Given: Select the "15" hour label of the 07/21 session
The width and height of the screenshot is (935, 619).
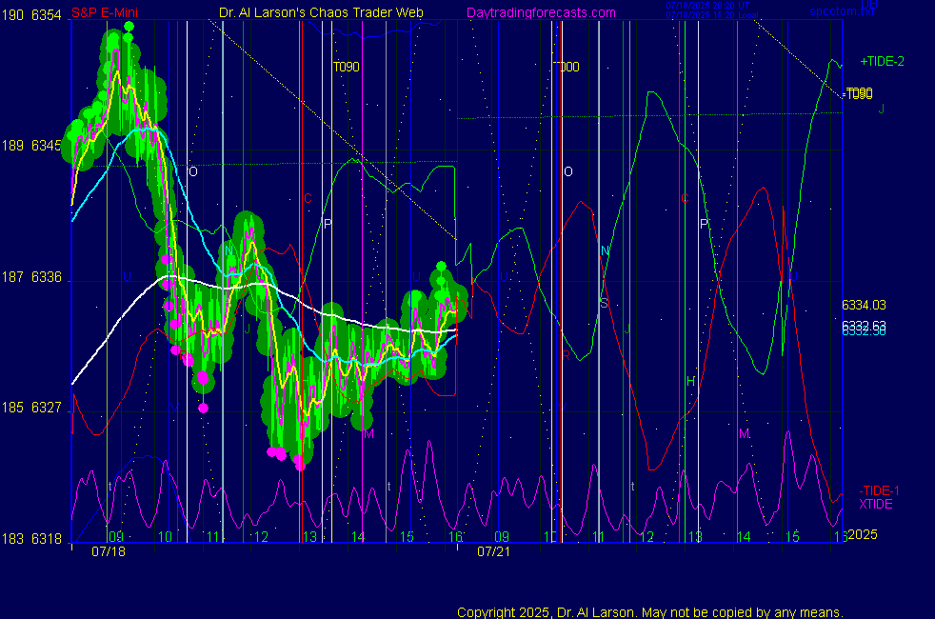Looking at the screenshot, I should click(792, 537).
